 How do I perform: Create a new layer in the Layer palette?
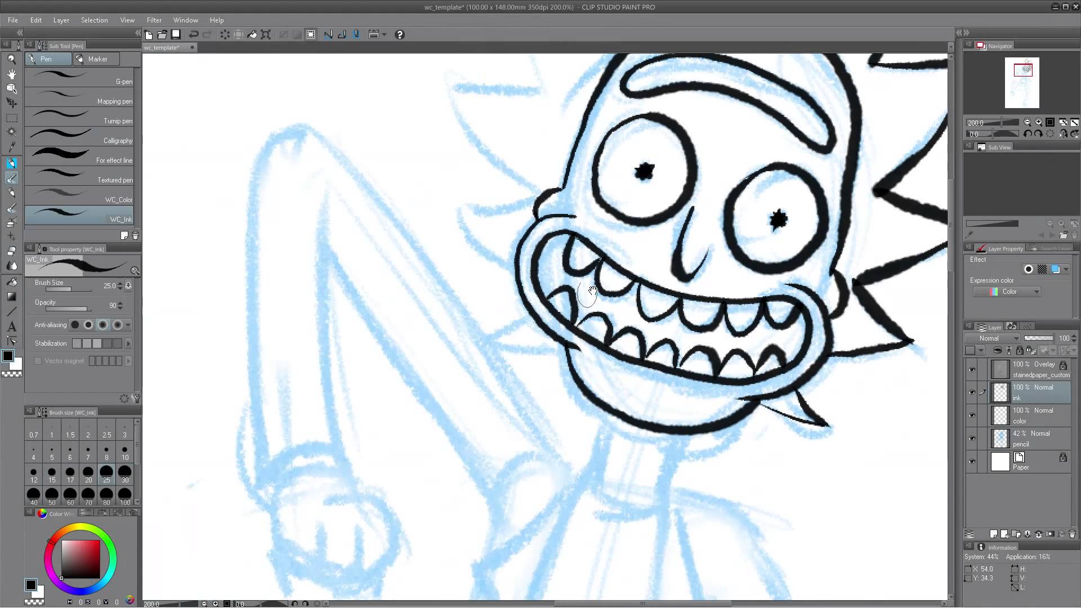tap(994, 534)
